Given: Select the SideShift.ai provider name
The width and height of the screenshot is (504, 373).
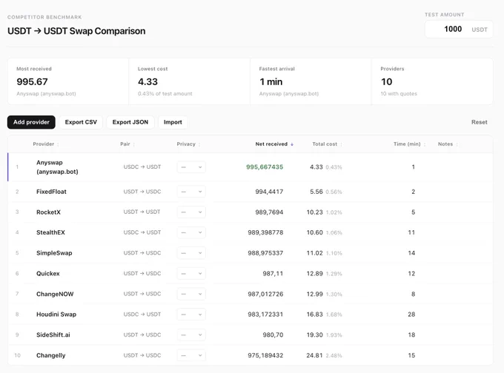Looking at the screenshot, I should [53, 335].
